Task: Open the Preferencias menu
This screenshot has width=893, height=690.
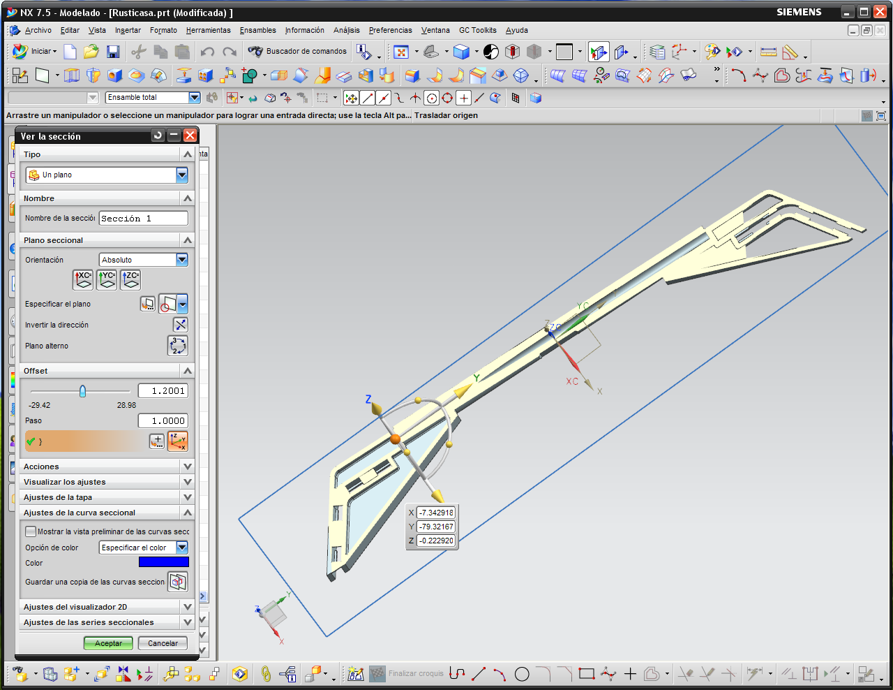Action: click(390, 30)
